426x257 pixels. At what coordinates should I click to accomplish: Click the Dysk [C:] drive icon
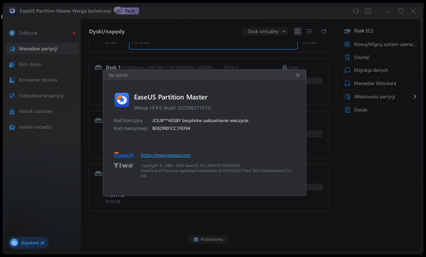click(x=347, y=31)
